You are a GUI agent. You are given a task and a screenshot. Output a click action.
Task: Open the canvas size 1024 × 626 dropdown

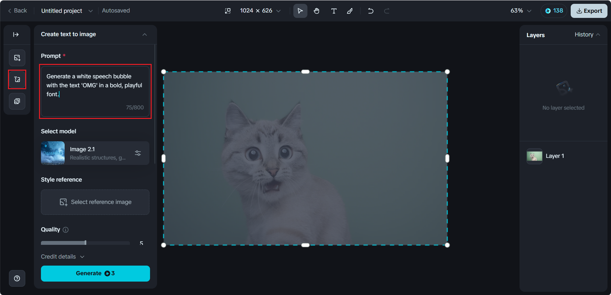pyautogui.click(x=260, y=11)
